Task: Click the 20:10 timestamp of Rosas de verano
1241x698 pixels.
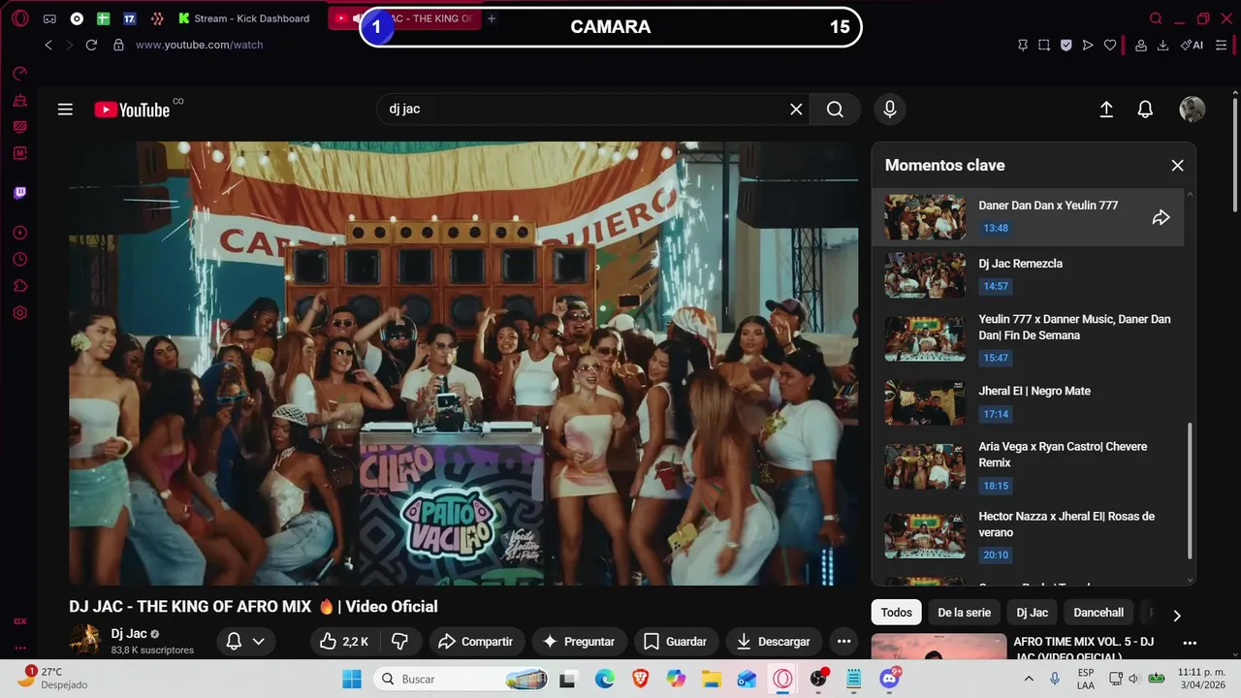Action: [x=996, y=555]
